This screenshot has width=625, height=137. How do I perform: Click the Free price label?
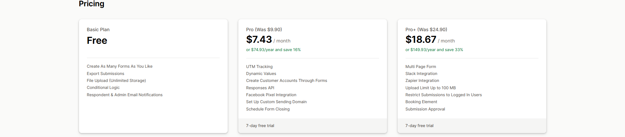[97, 40]
